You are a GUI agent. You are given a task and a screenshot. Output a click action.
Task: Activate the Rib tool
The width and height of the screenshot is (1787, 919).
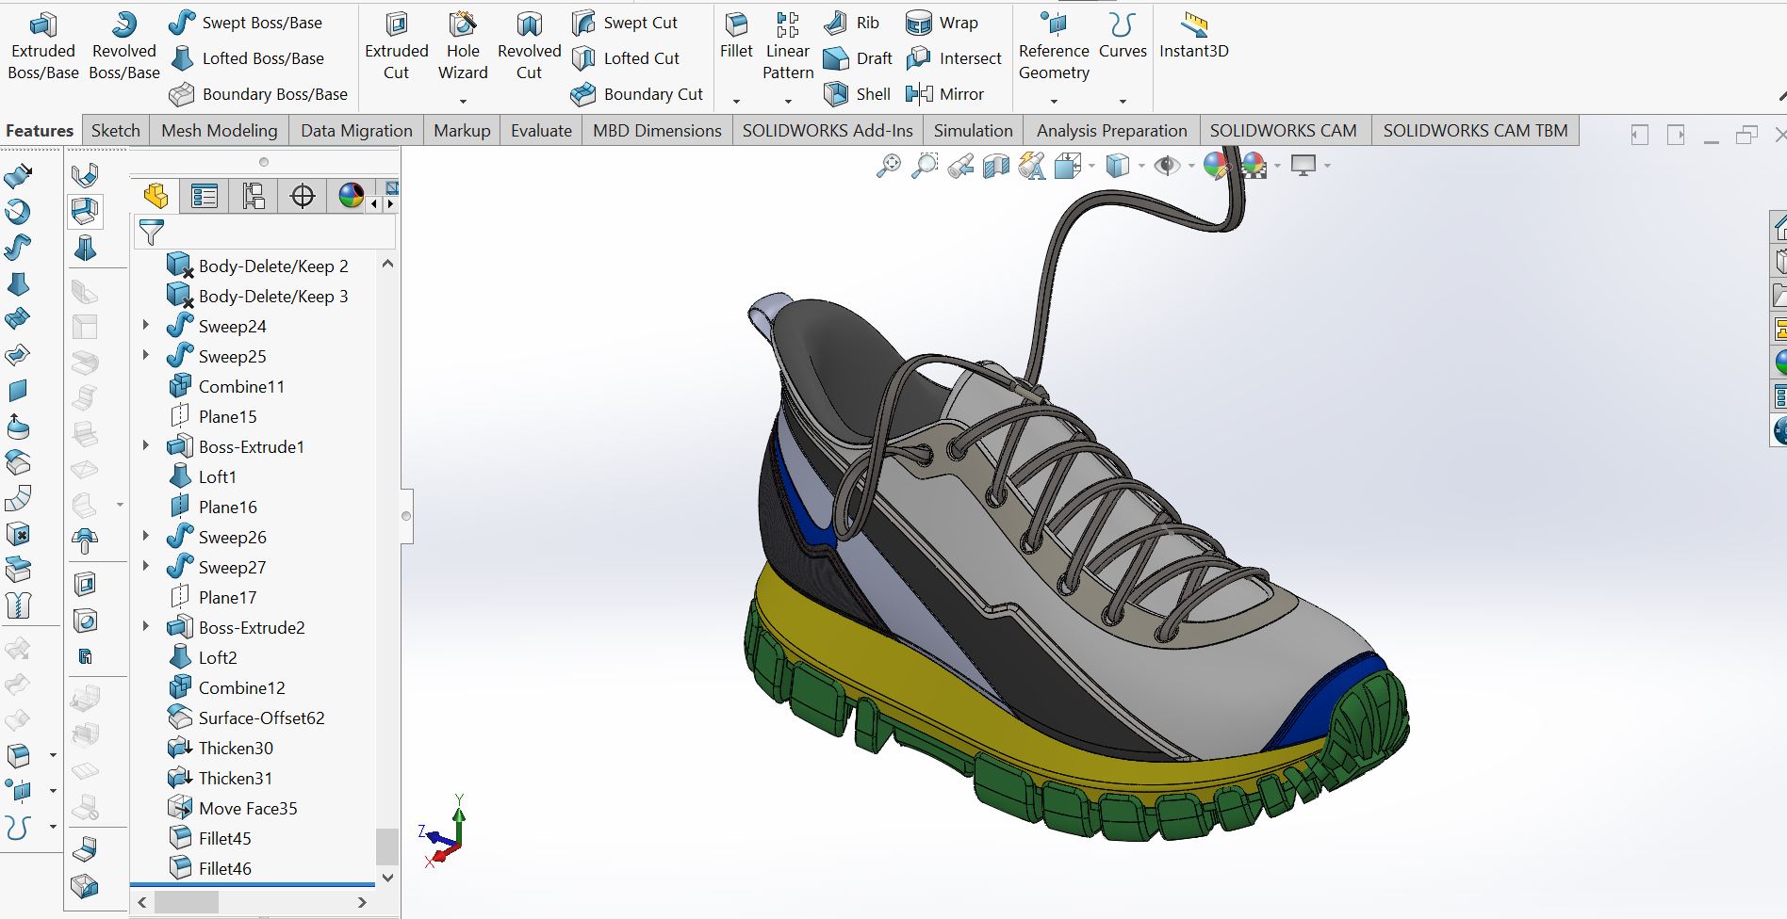click(x=851, y=23)
